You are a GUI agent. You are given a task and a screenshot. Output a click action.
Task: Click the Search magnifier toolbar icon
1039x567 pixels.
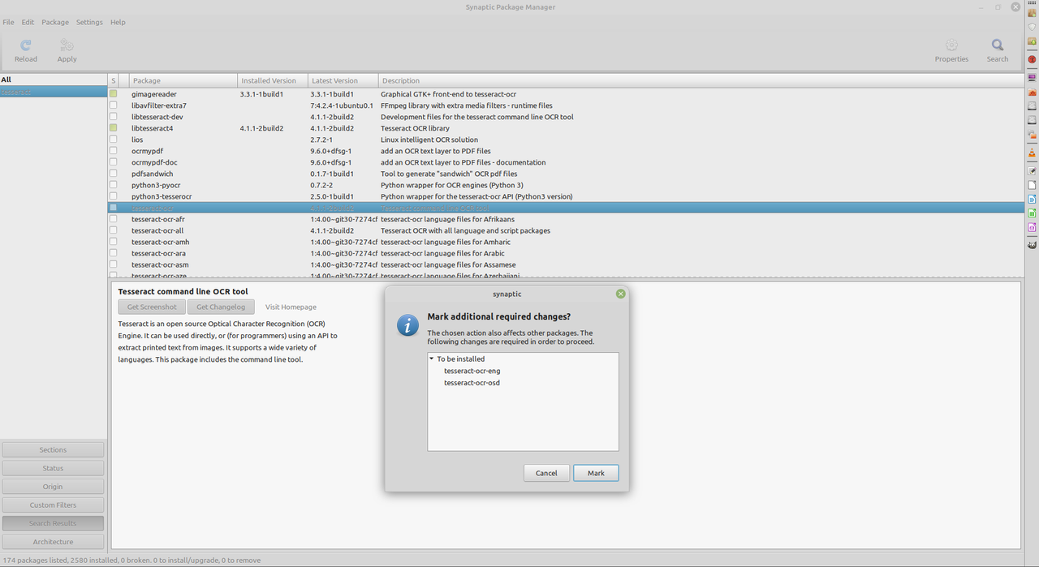click(998, 45)
